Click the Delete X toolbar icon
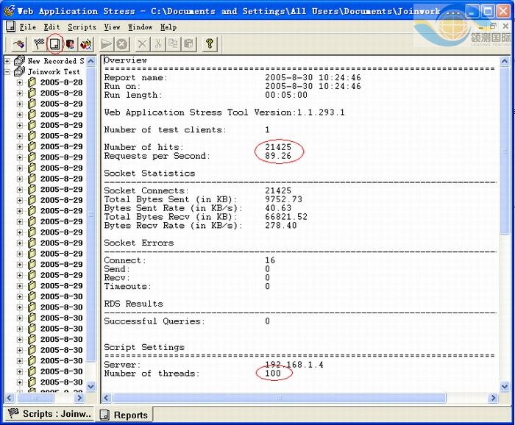This screenshot has height=425, width=515. pyautogui.click(x=142, y=43)
